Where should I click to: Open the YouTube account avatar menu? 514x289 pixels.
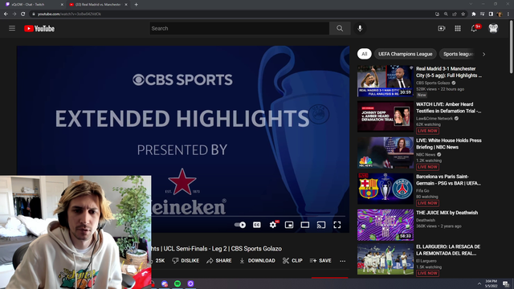tap(493, 29)
